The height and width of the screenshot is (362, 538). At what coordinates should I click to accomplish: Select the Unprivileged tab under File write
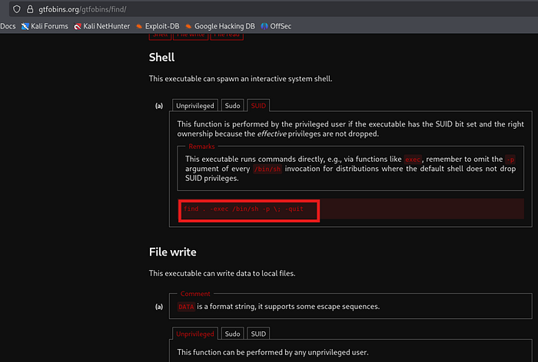[195, 334]
